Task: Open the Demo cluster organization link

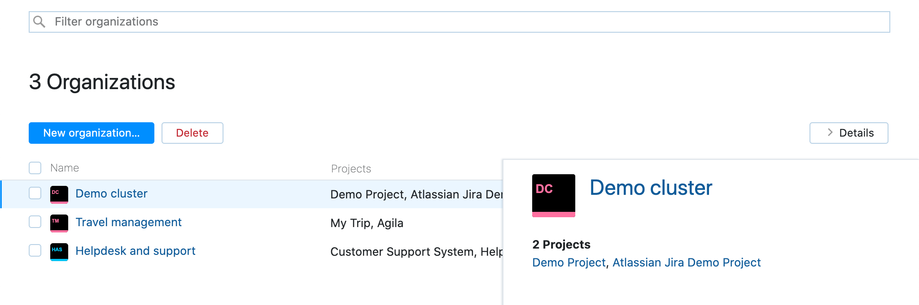Action: click(111, 193)
